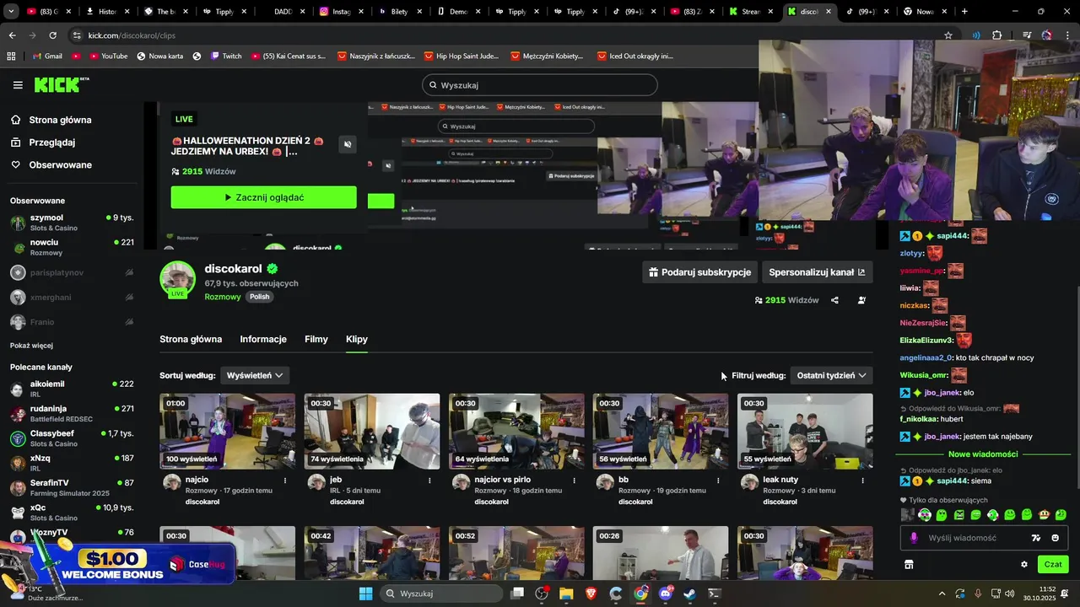Play the najcior vs pirlo clip thumbnail
Viewport: 1080px width, 607px height.
click(516, 431)
